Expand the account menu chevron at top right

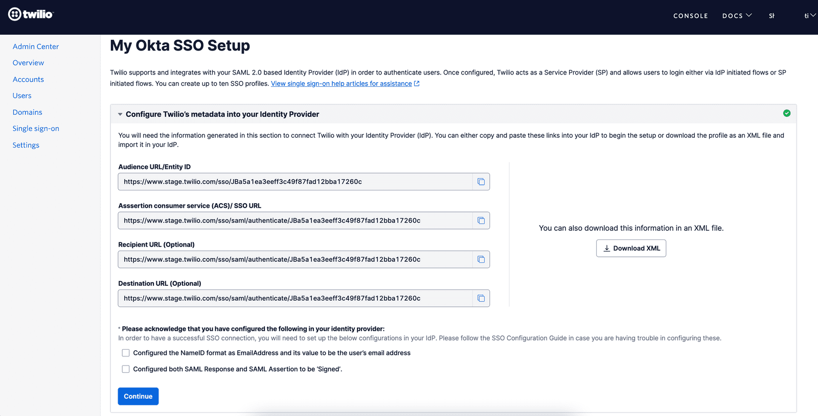pyautogui.click(x=813, y=16)
